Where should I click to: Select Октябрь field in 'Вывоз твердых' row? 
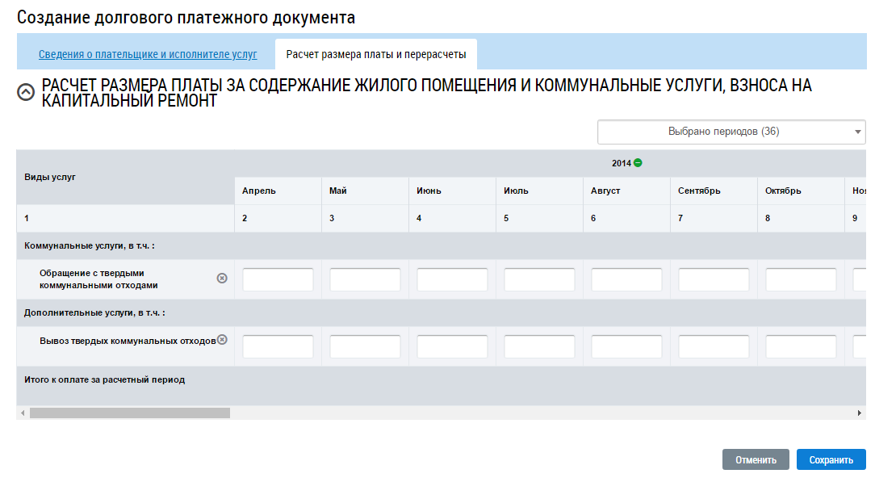[801, 346]
